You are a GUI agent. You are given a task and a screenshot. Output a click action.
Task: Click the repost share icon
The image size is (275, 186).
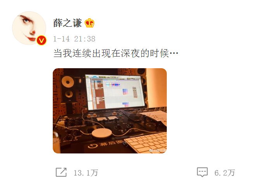(x=61, y=172)
